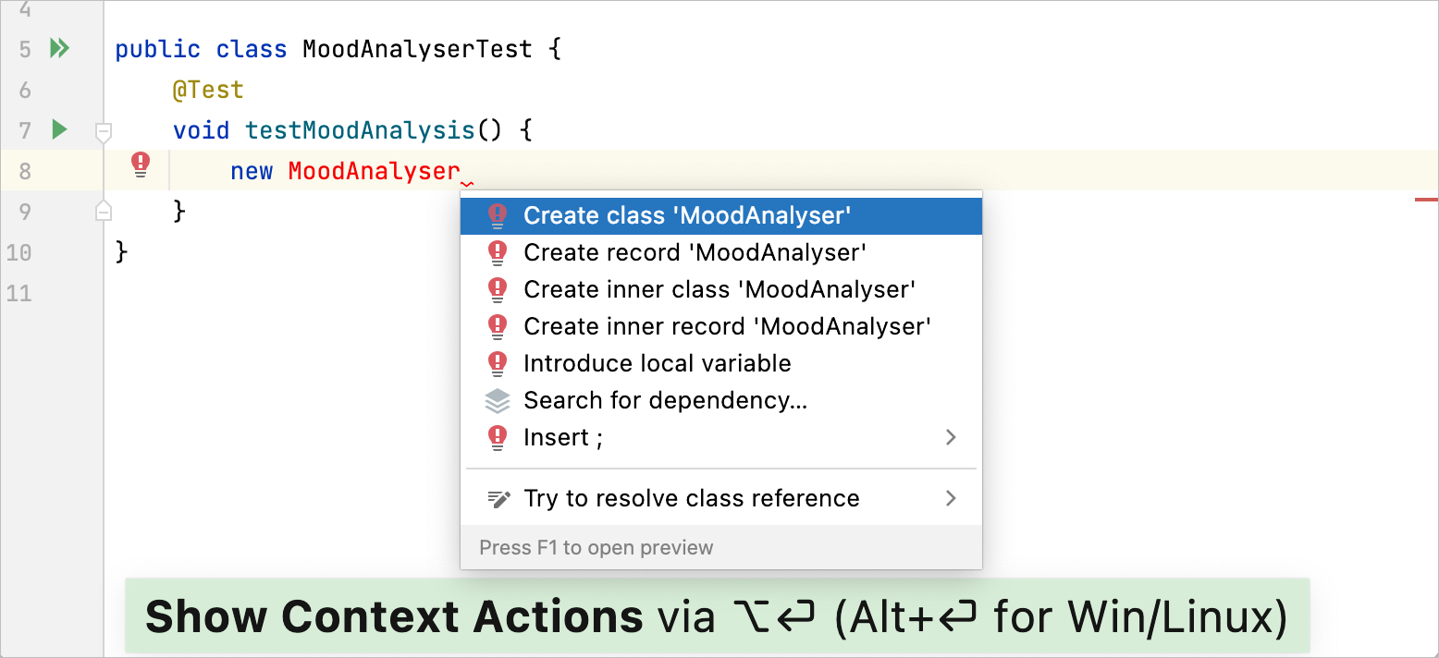Run testMoodAnalysis via green gutter arrow
Viewport: 1439px width, 658px height.
click(59, 129)
